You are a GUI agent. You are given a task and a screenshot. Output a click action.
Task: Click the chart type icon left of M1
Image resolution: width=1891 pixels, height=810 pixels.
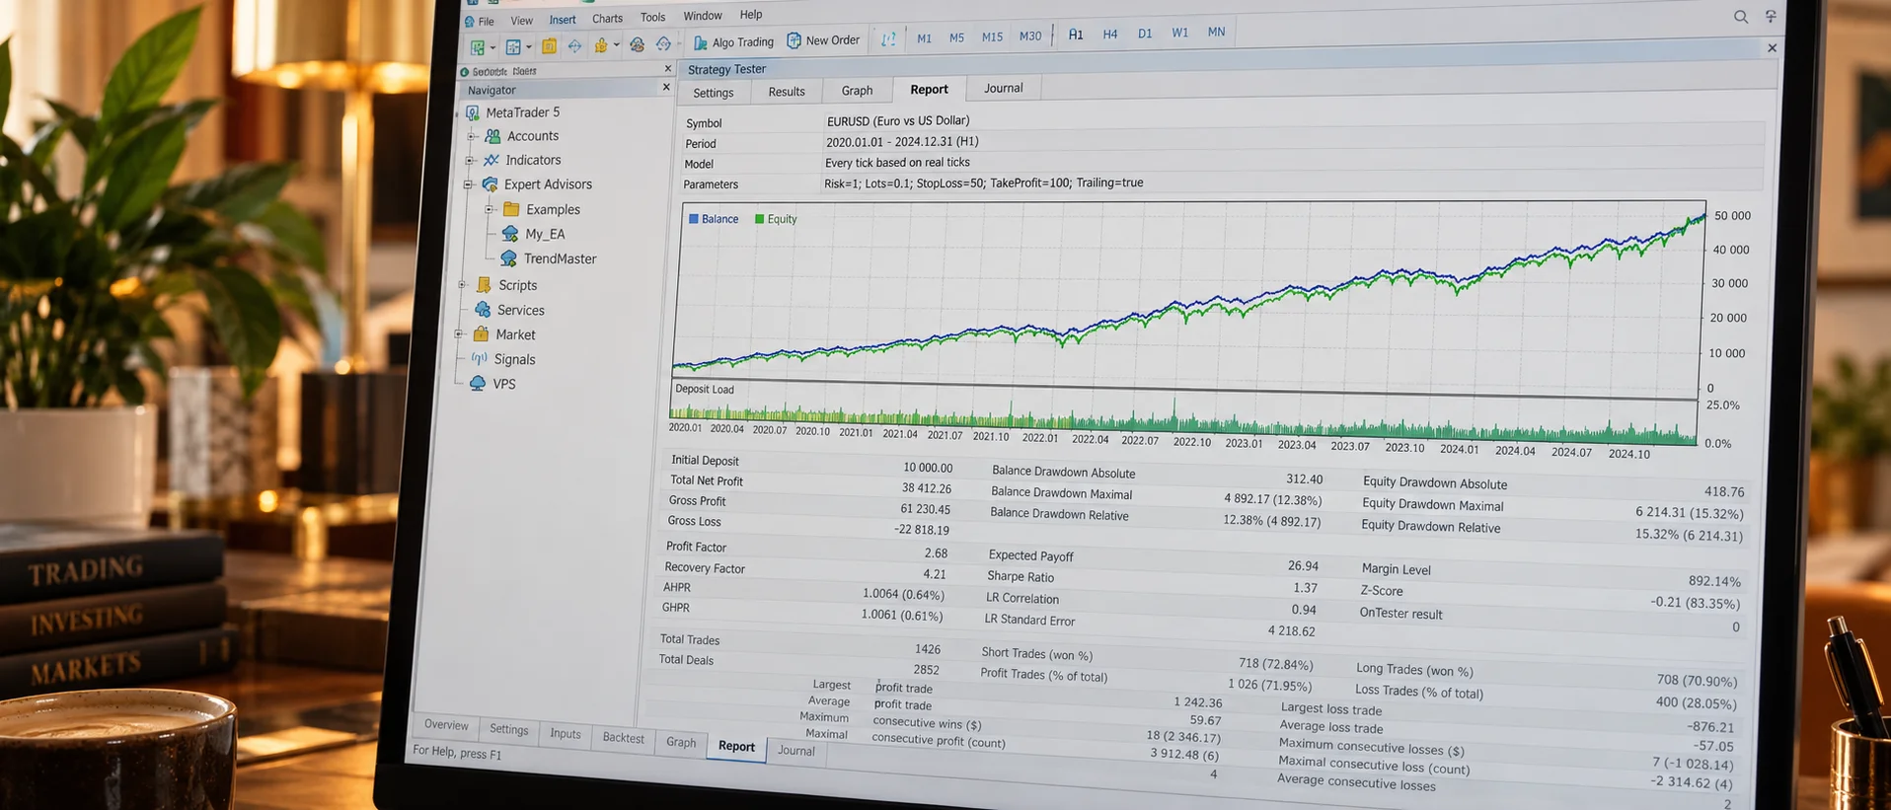pos(888,39)
